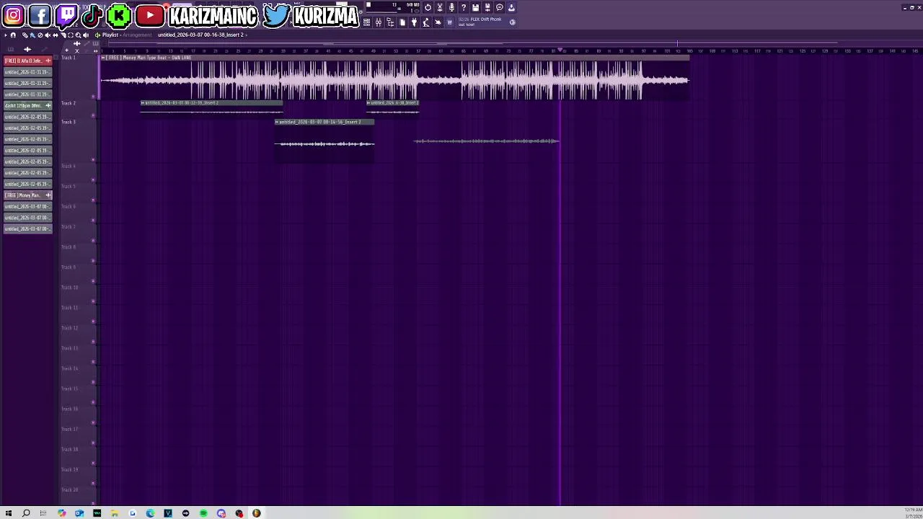Open clip menu of 00-12-39_Insert 2 clip
Viewport: 923px width, 519px height.
[143, 103]
